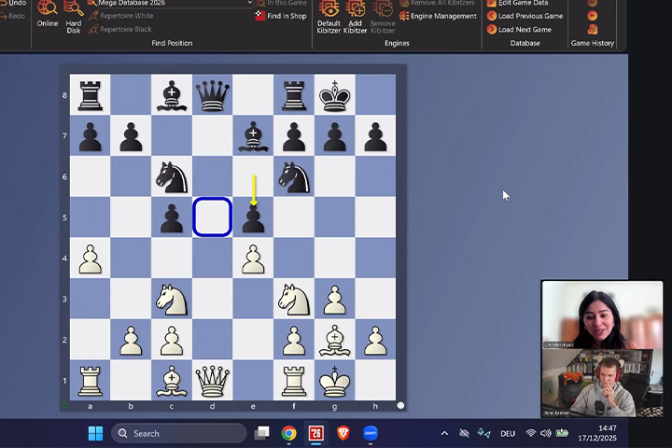Click Find in Shop
The image size is (672, 448).
pos(280,16)
